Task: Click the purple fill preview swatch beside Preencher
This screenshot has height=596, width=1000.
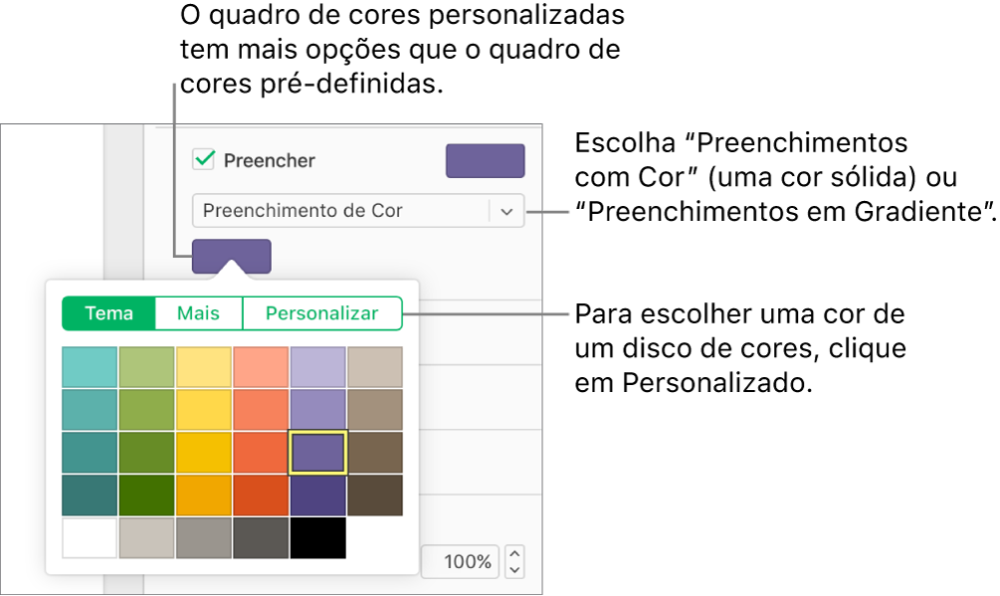Action: [x=485, y=160]
